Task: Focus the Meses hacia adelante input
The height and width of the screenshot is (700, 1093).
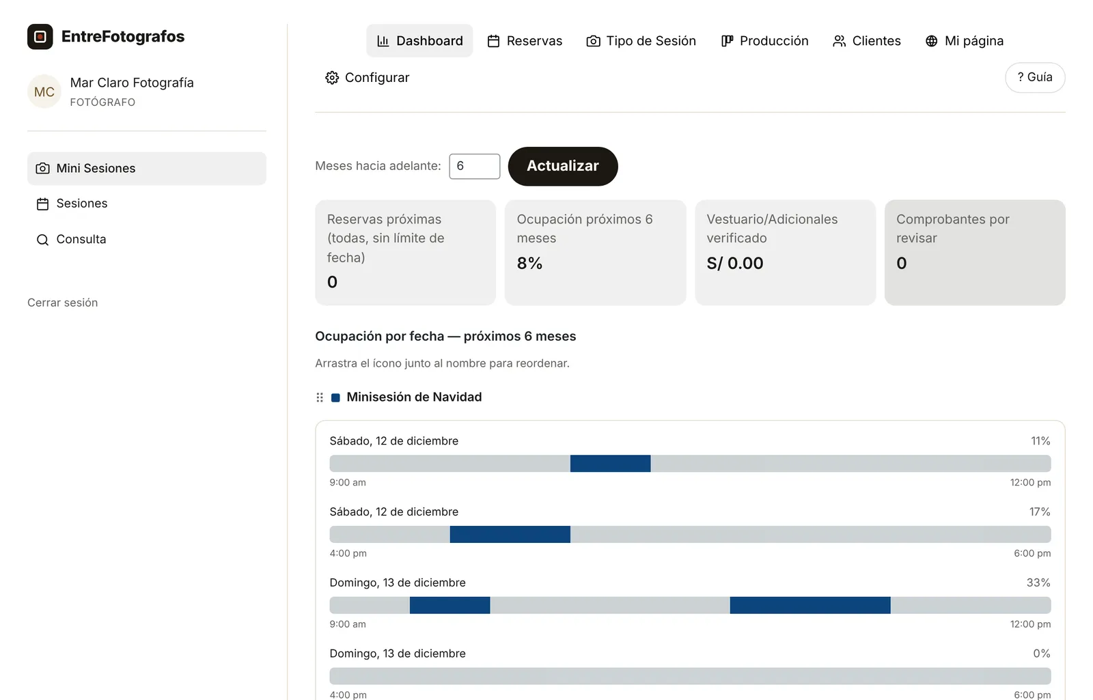Action: coord(475,167)
